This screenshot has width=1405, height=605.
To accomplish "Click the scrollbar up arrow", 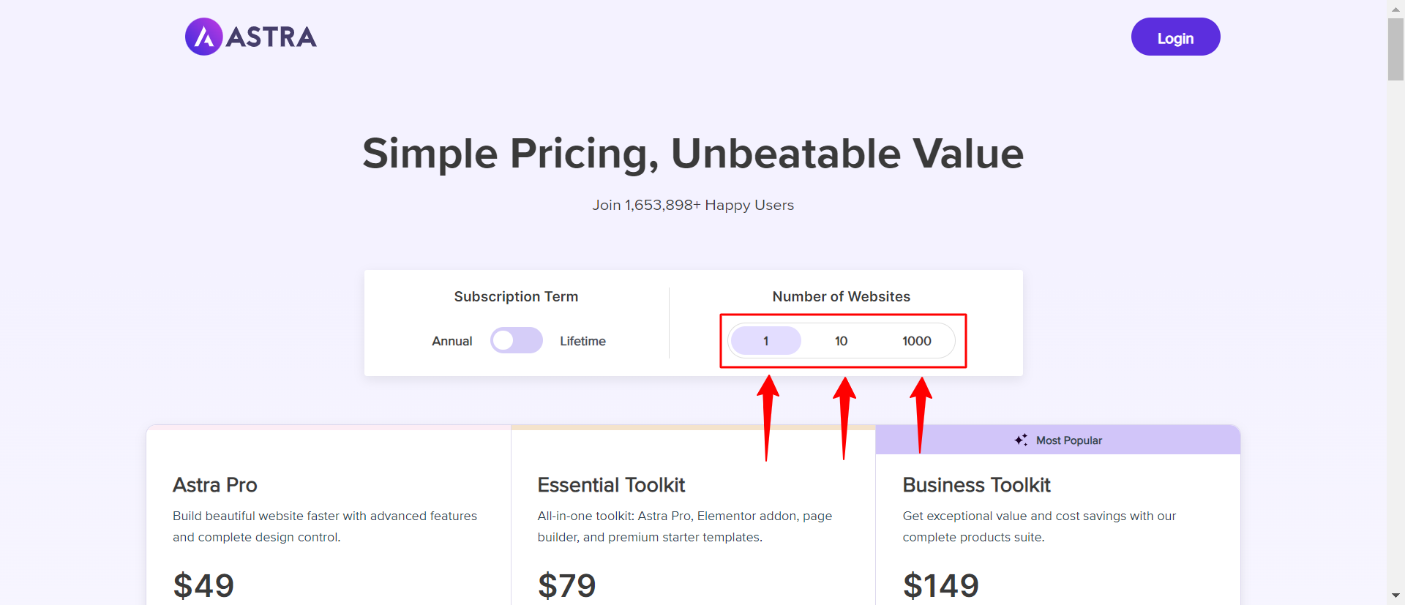I will point(1395,9).
